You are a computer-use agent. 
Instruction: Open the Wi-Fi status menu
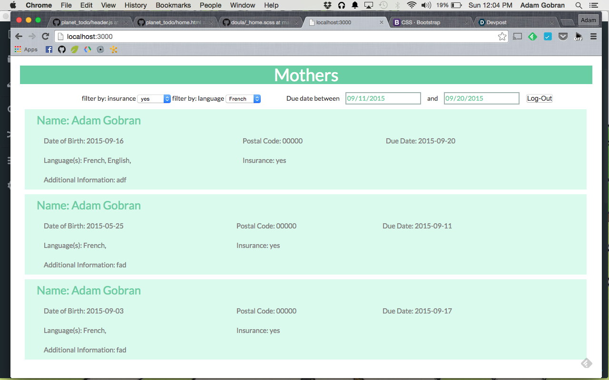coord(412,5)
